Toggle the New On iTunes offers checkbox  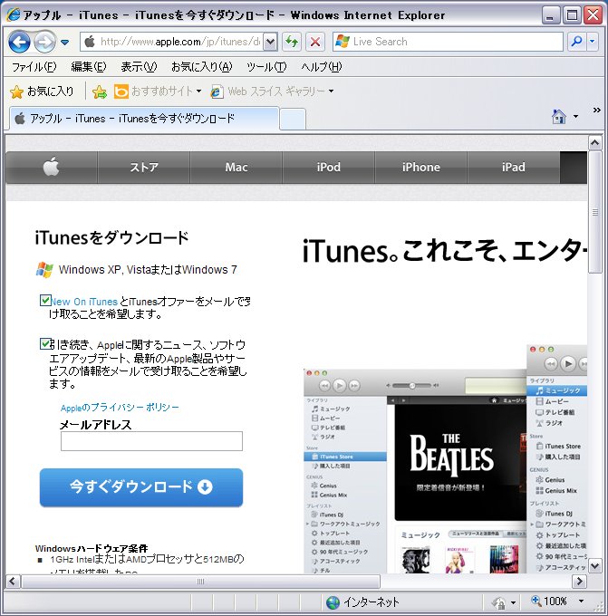(45, 301)
